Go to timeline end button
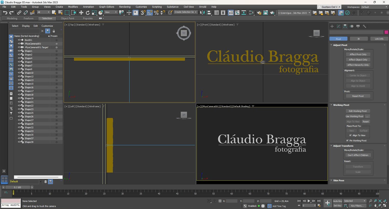Viewport: 389px width, 209px height. [x=319, y=201]
